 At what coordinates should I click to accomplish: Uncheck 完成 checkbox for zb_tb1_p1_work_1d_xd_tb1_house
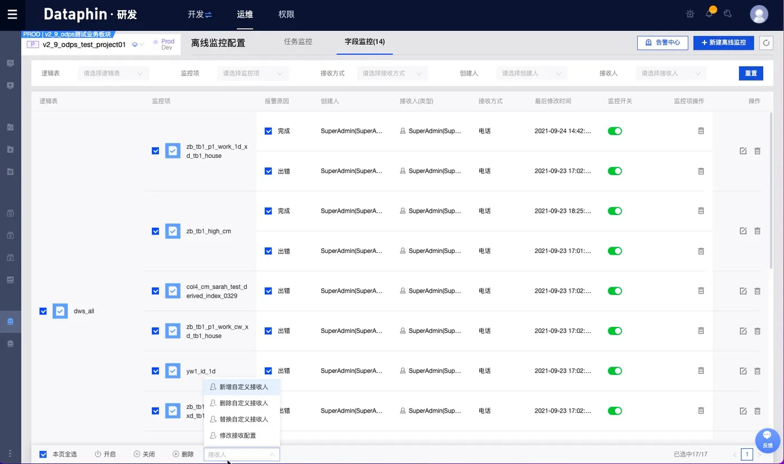[268, 131]
